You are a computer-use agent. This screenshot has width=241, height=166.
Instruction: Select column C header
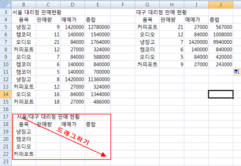(x=48, y=5)
